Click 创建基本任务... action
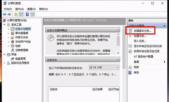The width and height of the screenshot is (169, 102). (142, 31)
